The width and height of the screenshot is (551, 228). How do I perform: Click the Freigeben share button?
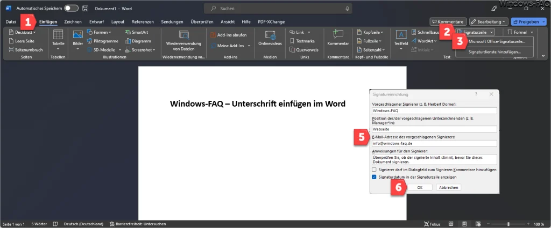tap(528, 21)
